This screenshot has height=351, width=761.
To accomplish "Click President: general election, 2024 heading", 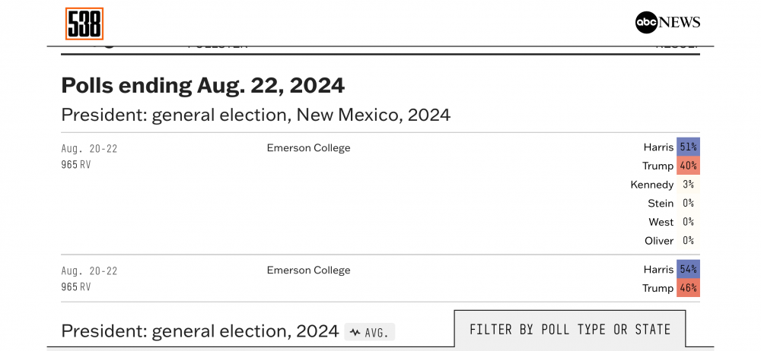I will (x=200, y=331).
